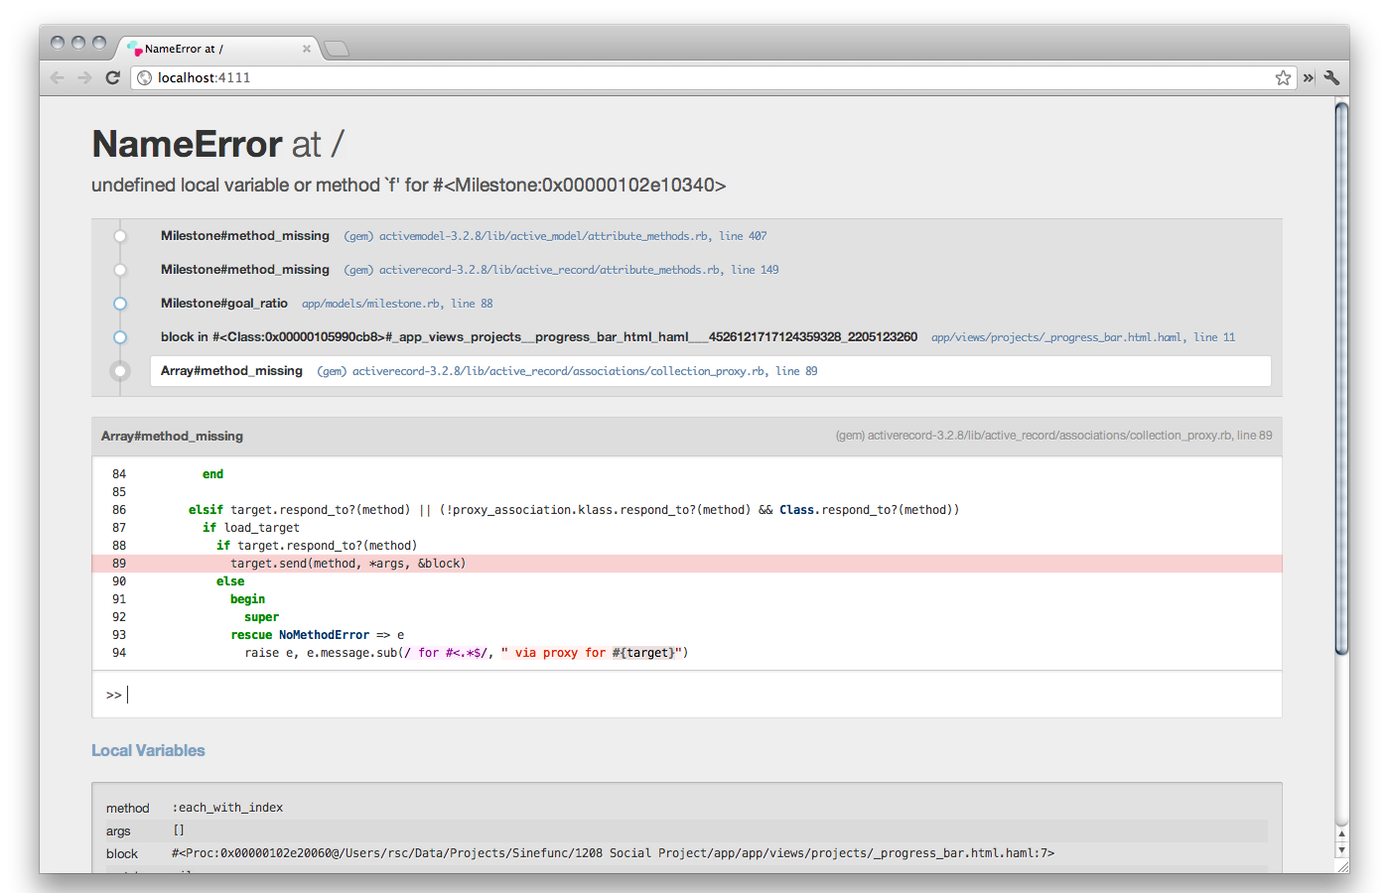Click the Array#method_missing code panel header
Image resolution: width=1389 pixels, height=893 pixels.
687,436
